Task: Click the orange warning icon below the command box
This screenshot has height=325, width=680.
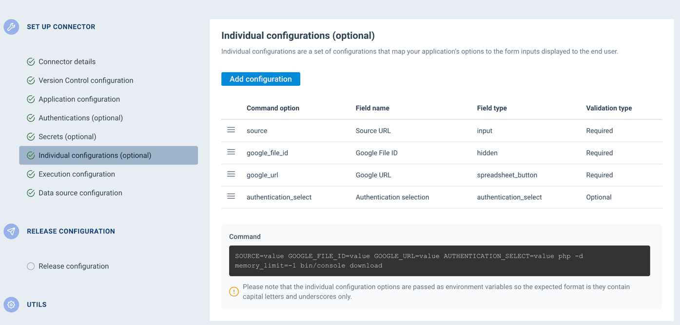Action: (233, 291)
